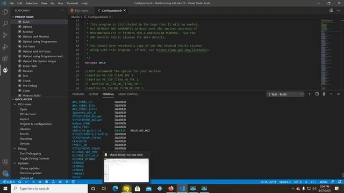Switch to the Debug Console tab
Image resolution: width=344 pixels, height=193 pixels.
pyautogui.click(x=128, y=94)
